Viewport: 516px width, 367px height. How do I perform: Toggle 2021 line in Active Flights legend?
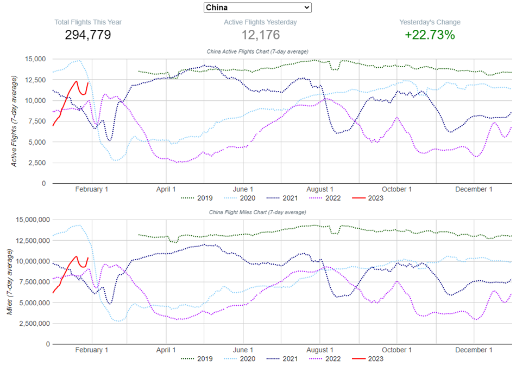pyautogui.click(x=282, y=198)
